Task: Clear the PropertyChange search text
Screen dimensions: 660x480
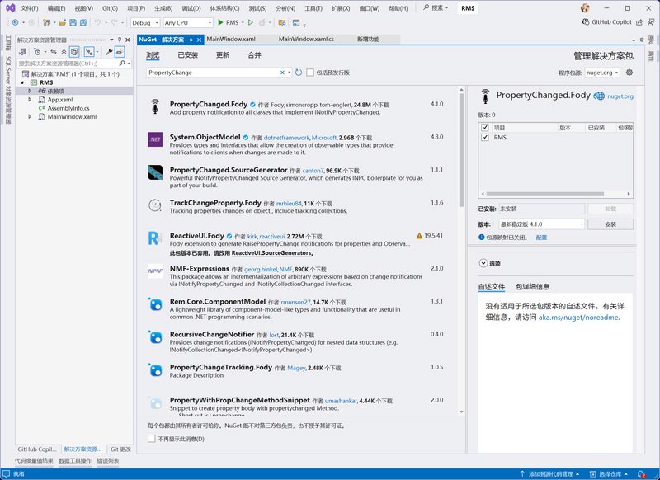Action: point(282,73)
